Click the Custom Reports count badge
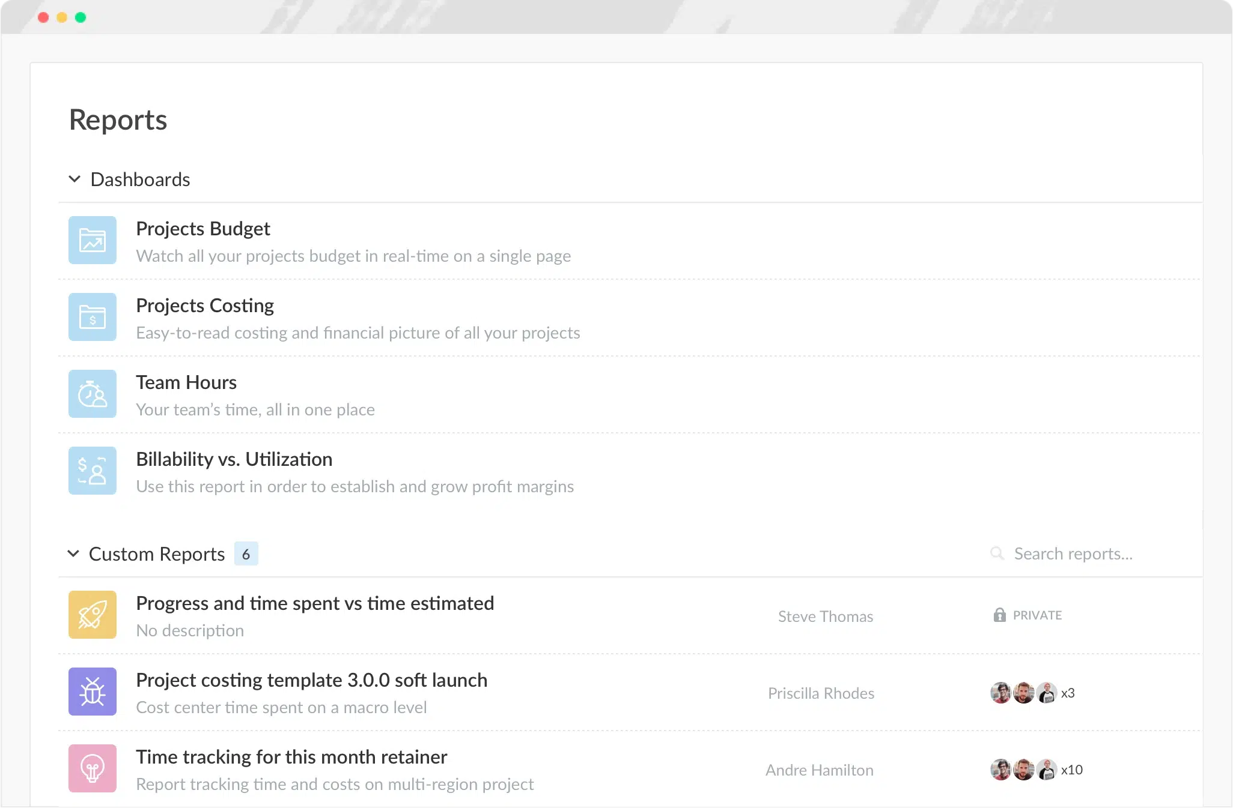Screen dimensions: 1233x808 click(x=246, y=553)
